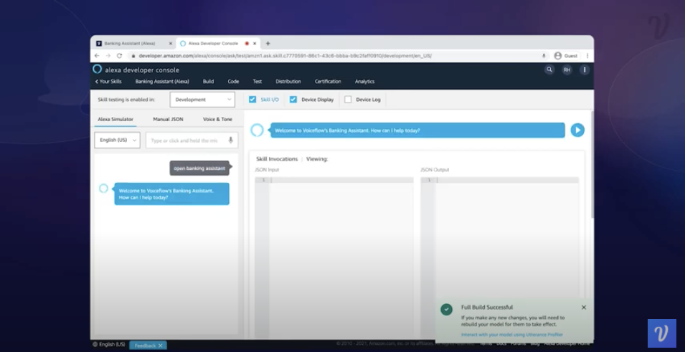Click the Alexa ring logo in header
This screenshot has height=352, width=685.
coord(98,69)
